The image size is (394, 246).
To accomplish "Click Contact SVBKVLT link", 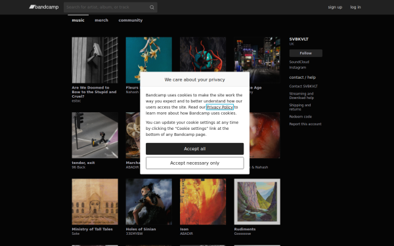I will (x=303, y=86).
